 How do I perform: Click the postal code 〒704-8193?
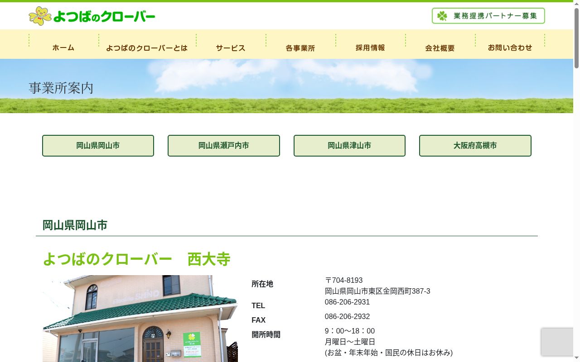coord(343,281)
